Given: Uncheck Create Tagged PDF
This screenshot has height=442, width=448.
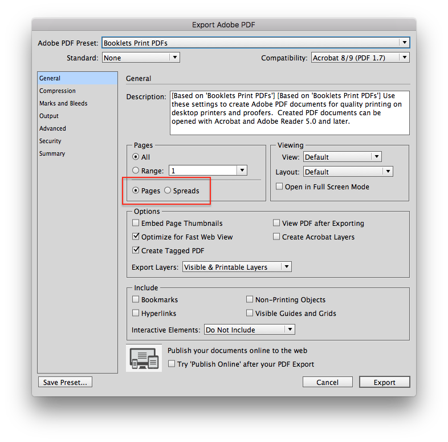Looking at the screenshot, I should [x=136, y=250].
